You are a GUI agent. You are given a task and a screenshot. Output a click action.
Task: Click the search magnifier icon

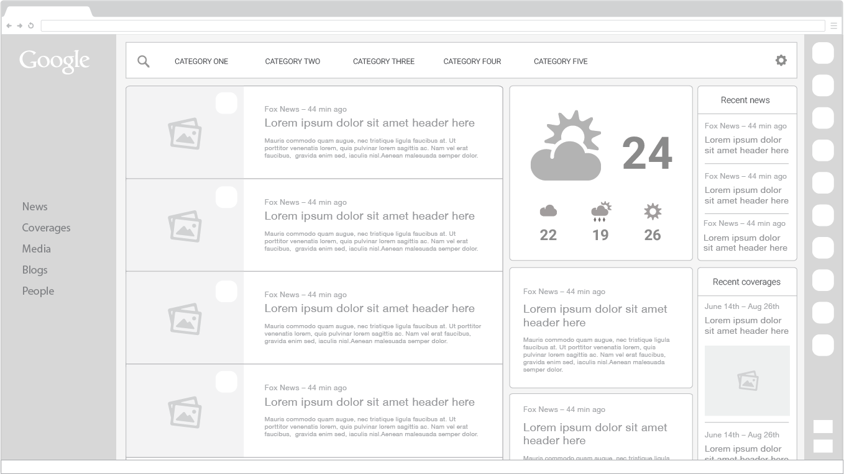144,61
